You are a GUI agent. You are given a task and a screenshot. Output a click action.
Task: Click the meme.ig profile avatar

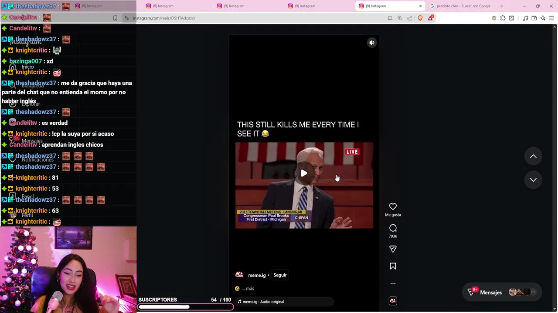coord(239,275)
